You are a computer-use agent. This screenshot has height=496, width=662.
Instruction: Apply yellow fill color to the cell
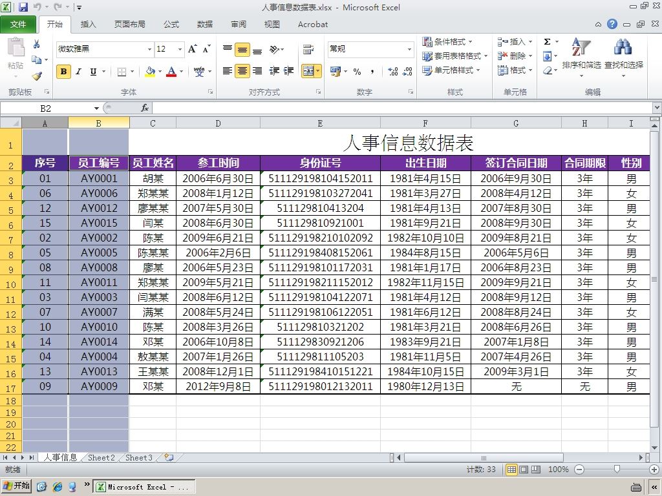[150, 72]
